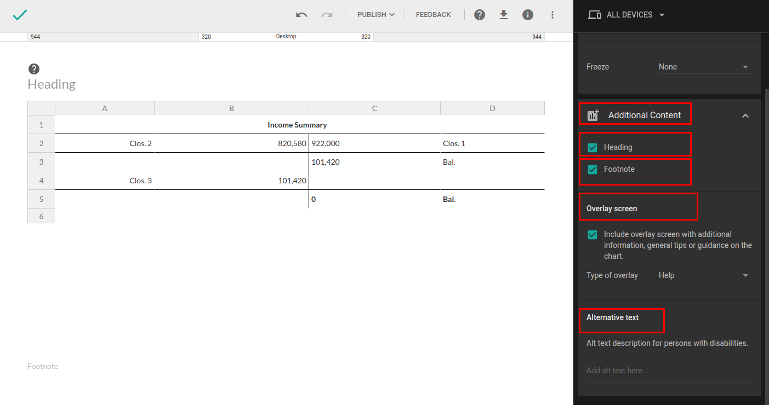
Task: Open the info icon in toolbar
Action: coord(528,15)
